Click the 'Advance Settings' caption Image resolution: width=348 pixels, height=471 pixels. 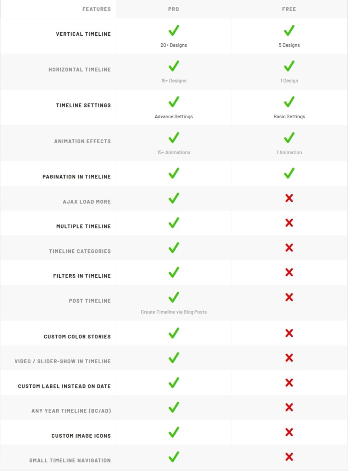click(x=174, y=117)
